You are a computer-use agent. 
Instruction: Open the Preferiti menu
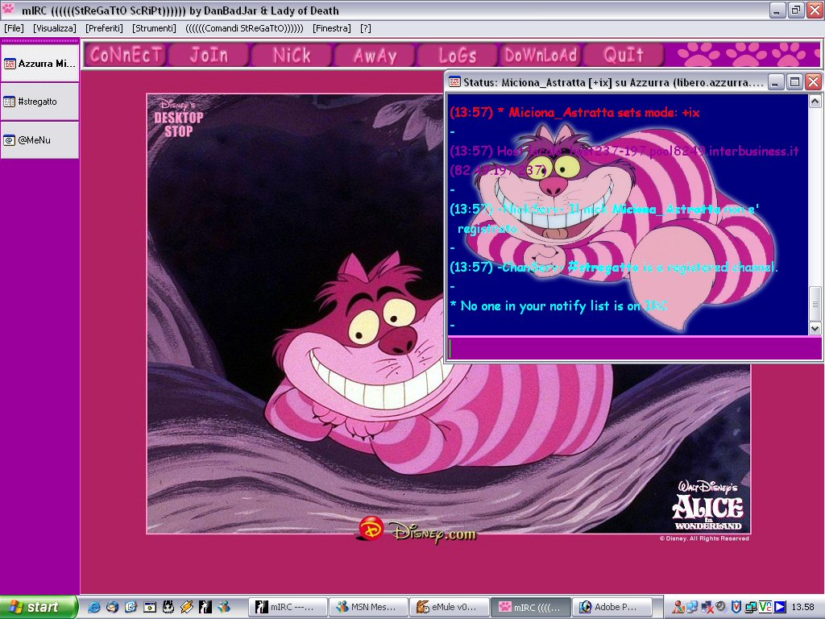coord(104,28)
